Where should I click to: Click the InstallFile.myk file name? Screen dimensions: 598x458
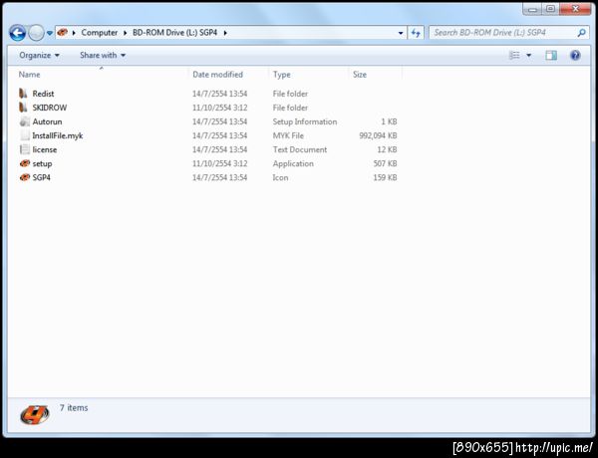pos(58,135)
